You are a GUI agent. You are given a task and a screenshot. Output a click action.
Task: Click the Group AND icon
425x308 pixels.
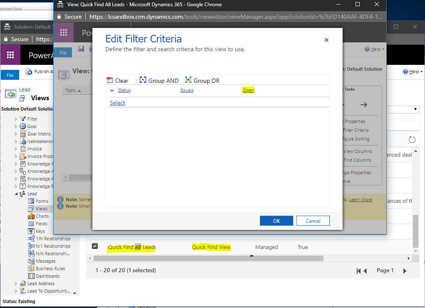[x=143, y=80]
